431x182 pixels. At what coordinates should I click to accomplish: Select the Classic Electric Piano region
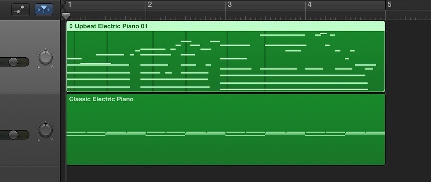(226, 129)
